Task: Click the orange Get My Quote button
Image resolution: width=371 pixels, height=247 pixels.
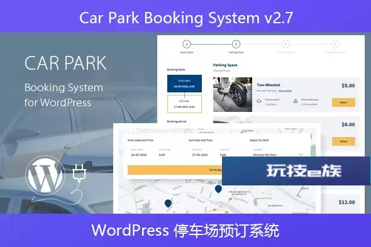Action: (x=175, y=170)
